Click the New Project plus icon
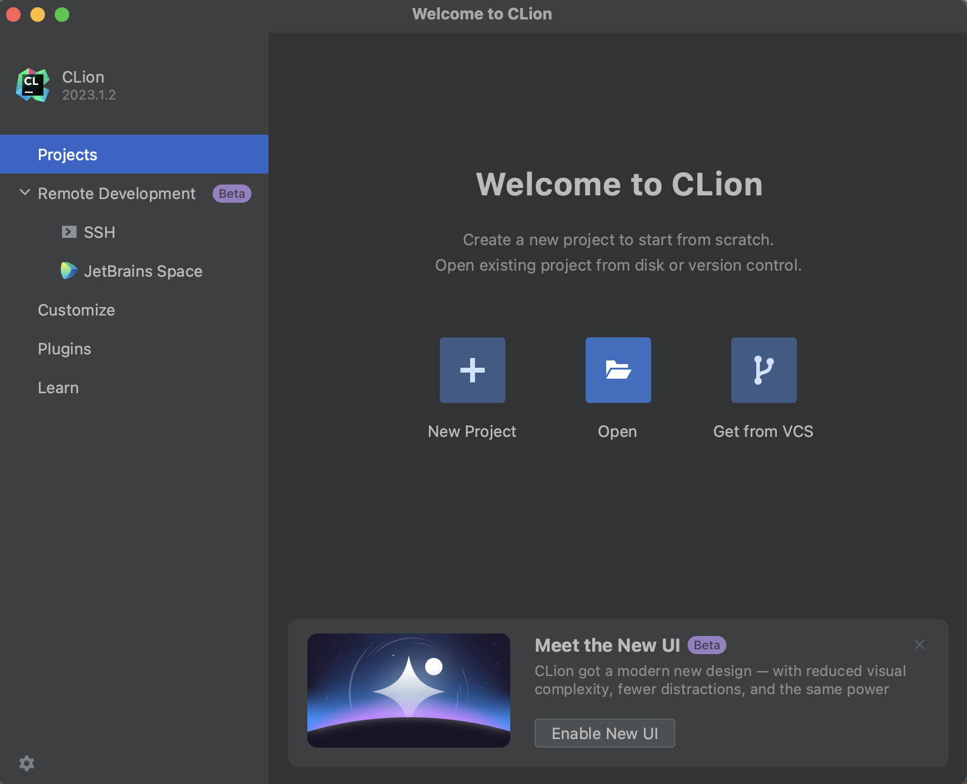Image resolution: width=967 pixels, height=784 pixels. (473, 370)
